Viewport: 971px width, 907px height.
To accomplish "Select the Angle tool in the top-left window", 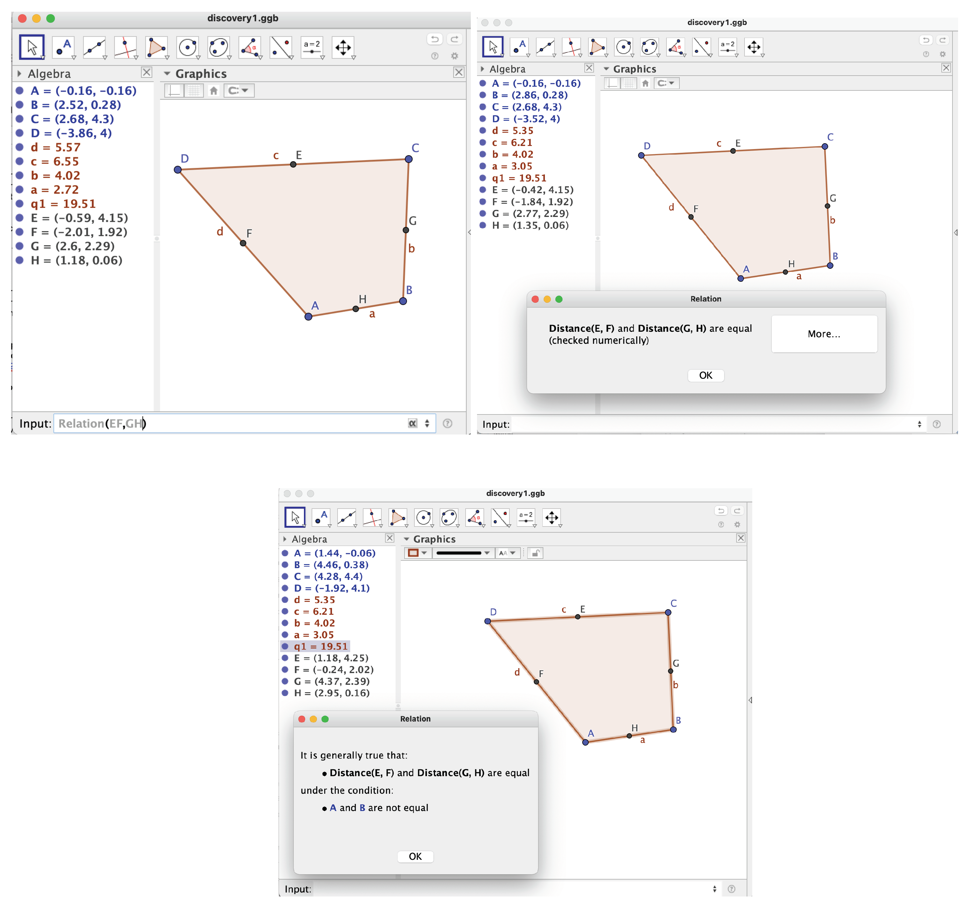I will (249, 48).
